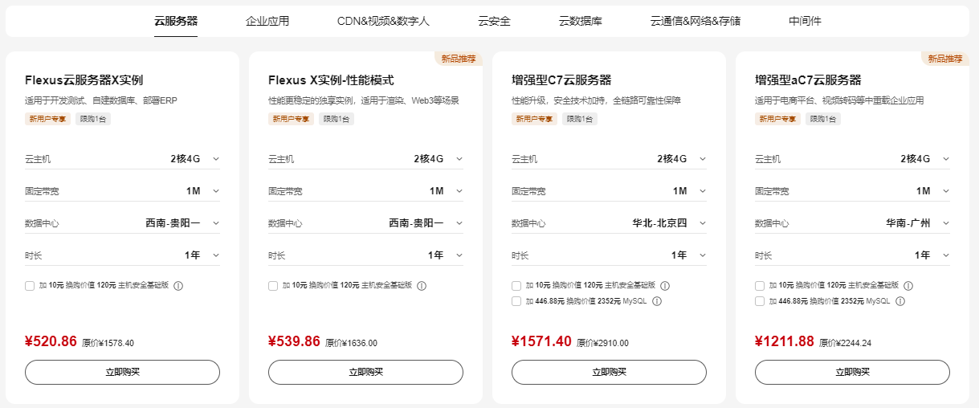Enable 446.88元 MySQL add-on on 增强型C7 card
This screenshot has width=979, height=408.
[x=516, y=301]
